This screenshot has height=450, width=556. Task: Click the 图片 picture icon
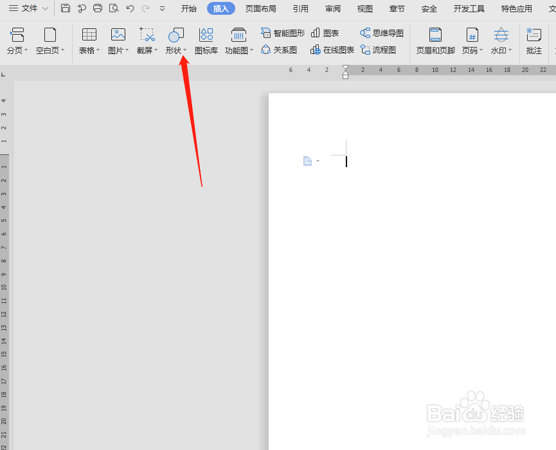118,35
